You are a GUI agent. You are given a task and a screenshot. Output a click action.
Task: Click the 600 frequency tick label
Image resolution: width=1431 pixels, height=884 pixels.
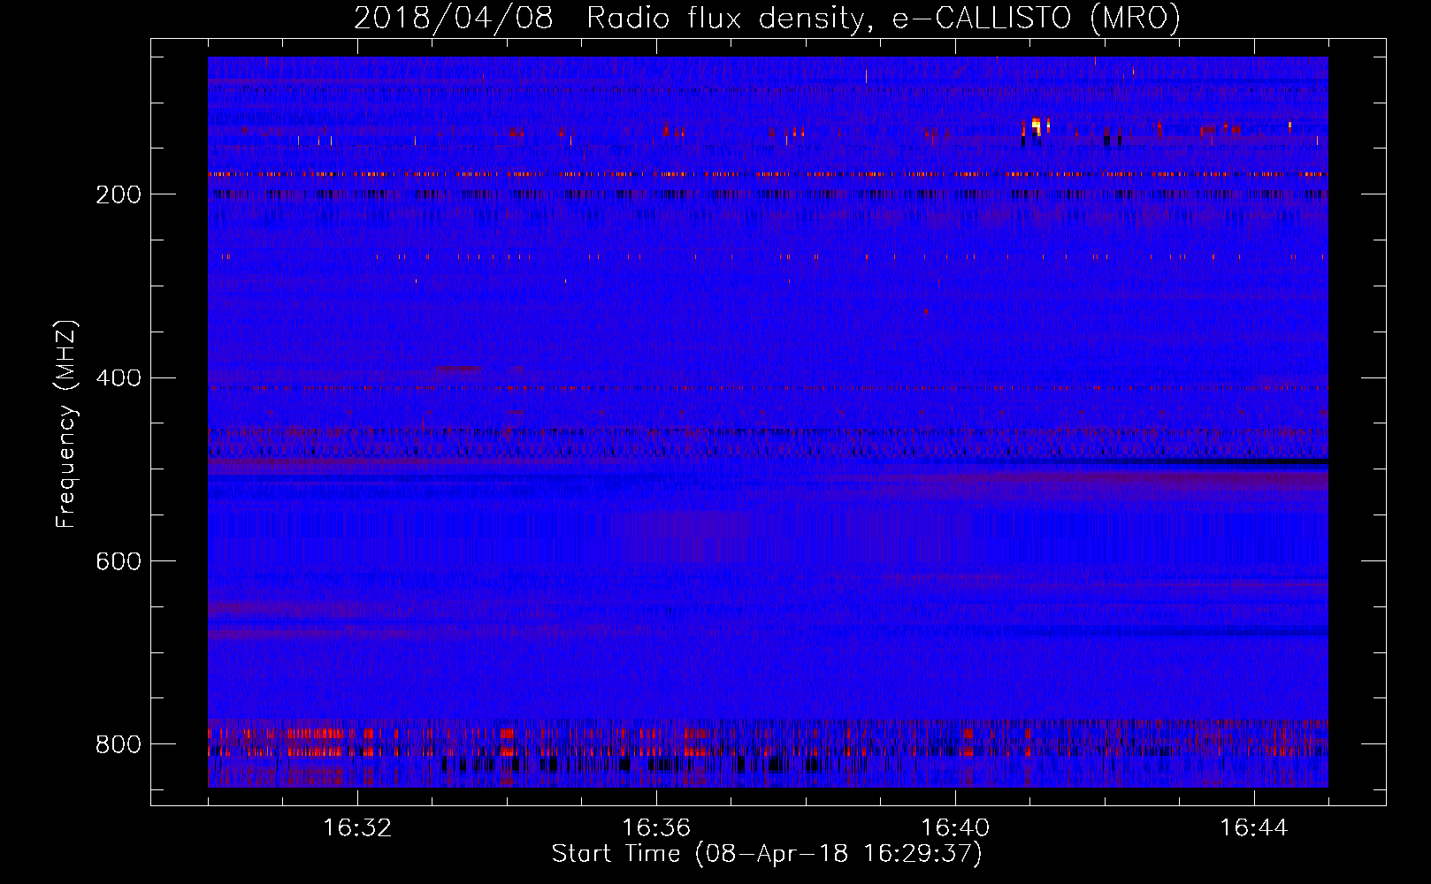click(x=119, y=561)
